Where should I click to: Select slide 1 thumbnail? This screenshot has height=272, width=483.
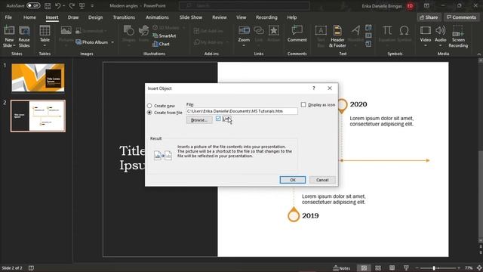pos(38,78)
